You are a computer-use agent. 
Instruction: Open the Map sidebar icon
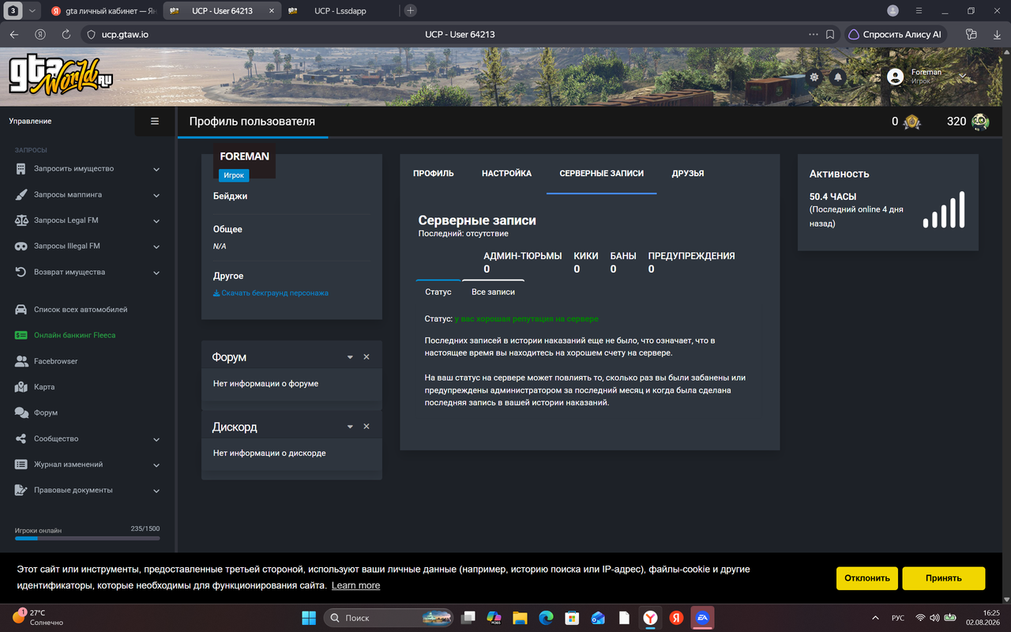pos(21,387)
